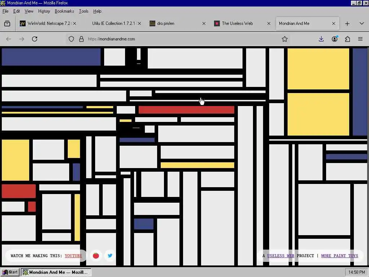Open the Firefox account menu
This screenshot has height=277, width=369.
point(335,39)
